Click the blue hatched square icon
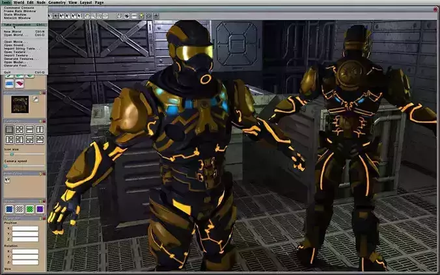 click(9, 209)
